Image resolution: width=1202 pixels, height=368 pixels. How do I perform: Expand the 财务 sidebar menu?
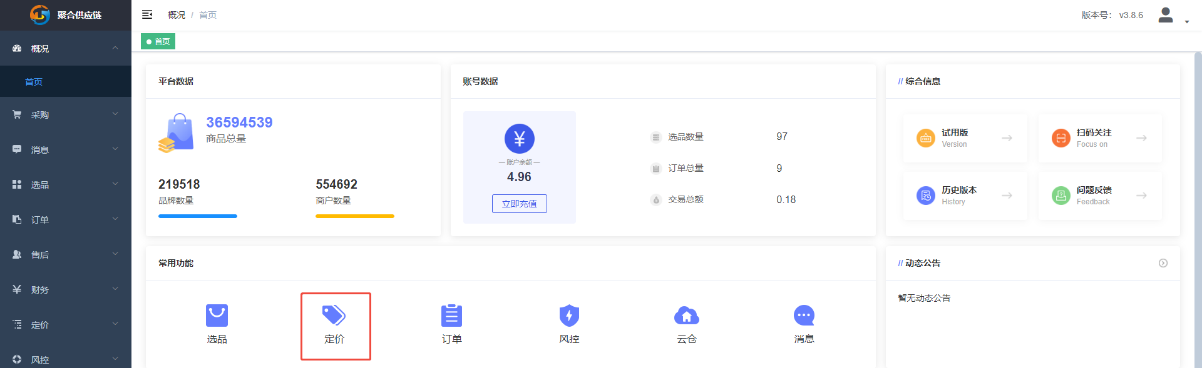[x=66, y=289]
